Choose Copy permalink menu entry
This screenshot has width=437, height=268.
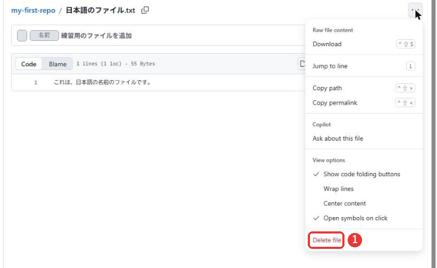coord(364,103)
